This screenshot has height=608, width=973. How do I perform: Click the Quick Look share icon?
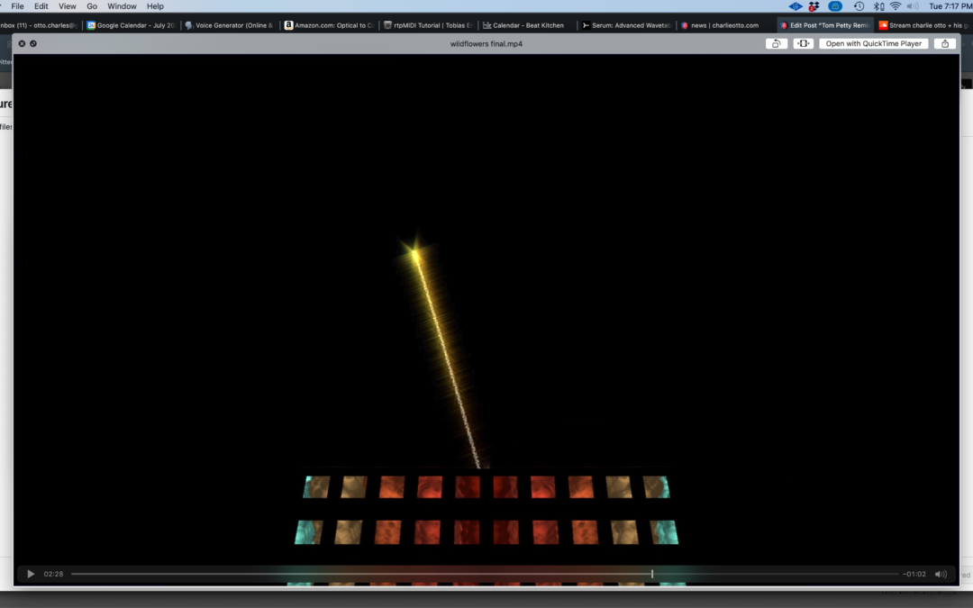pyautogui.click(x=945, y=43)
